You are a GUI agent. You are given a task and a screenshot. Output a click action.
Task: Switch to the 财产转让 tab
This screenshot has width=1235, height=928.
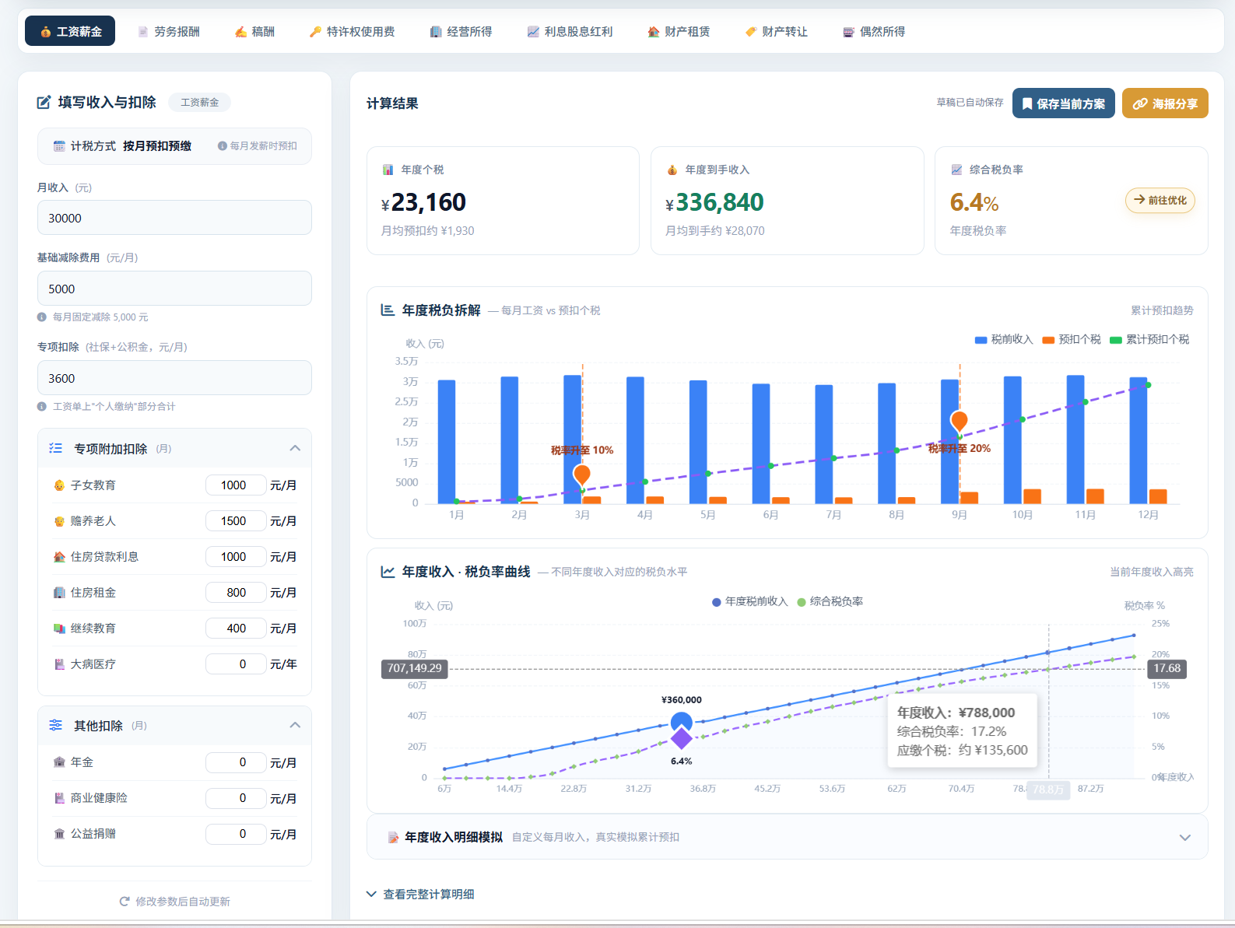pyautogui.click(x=776, y=31)
